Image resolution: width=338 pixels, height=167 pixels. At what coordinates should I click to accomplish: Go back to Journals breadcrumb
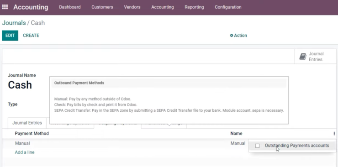(14, 23)
